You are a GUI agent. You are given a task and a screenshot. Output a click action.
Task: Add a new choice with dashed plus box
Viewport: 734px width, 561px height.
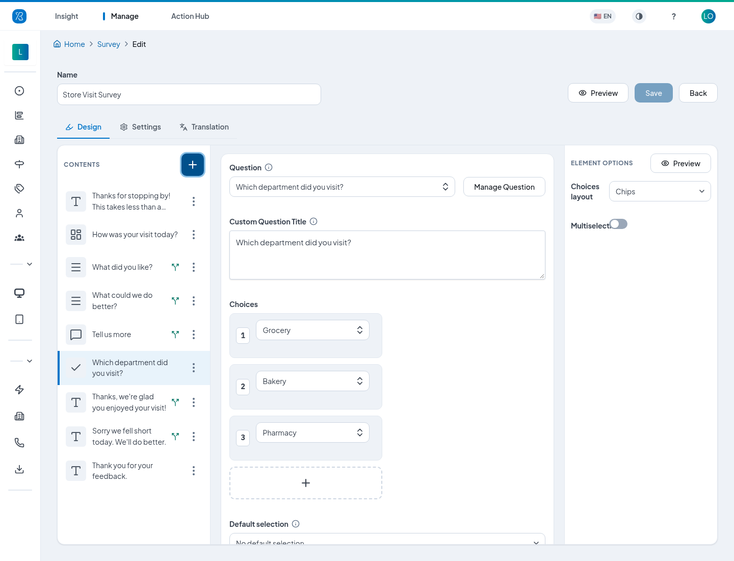[x=306, y=483]
